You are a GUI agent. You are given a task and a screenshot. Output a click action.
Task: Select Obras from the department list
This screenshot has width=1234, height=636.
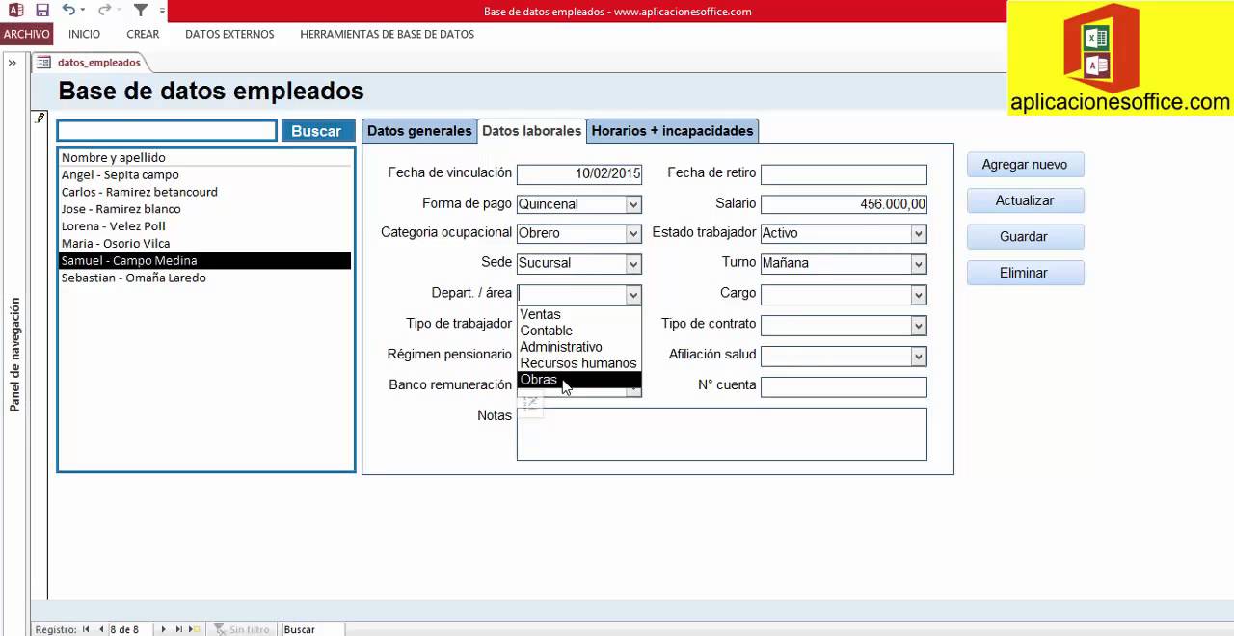coord(578,380)
